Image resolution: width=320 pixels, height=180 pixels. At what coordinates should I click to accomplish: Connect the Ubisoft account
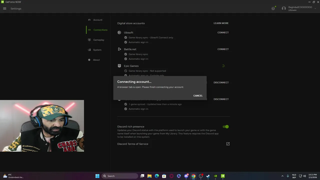click(223, 32)
